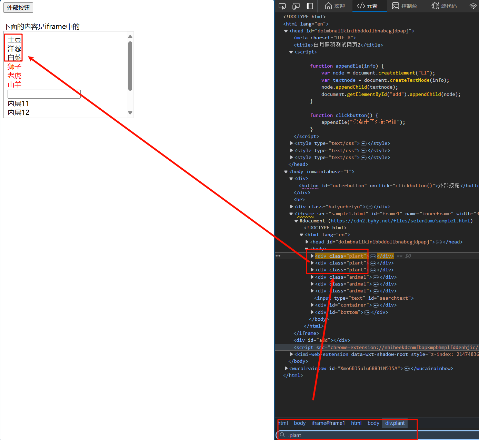
Task: Click ellipsis badge in div id container row
Action: pos(376,305)
